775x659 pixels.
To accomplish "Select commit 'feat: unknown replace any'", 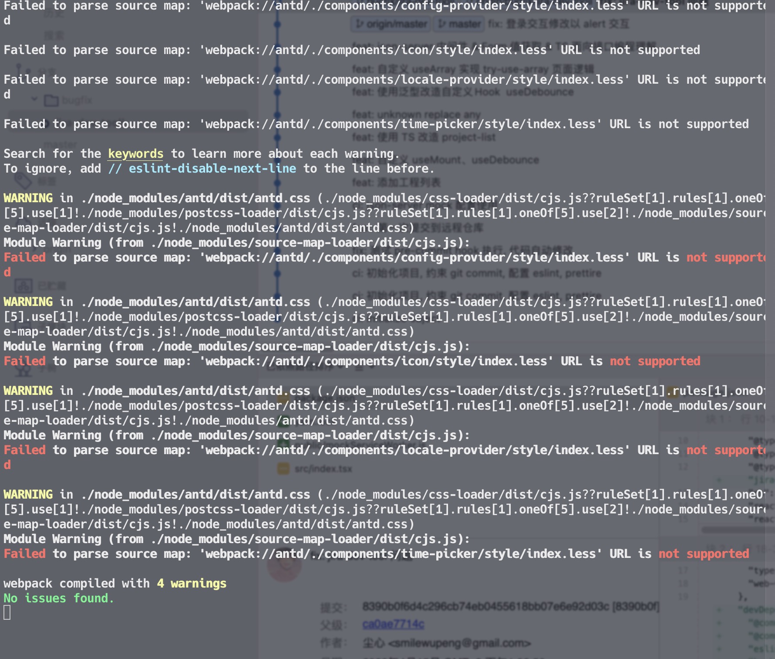I will tap(416, 114).
